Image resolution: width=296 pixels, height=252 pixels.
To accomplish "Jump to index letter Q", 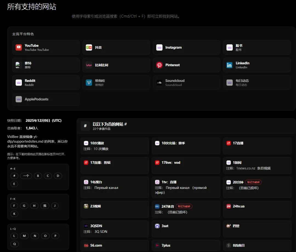I will tap(15, 244).
